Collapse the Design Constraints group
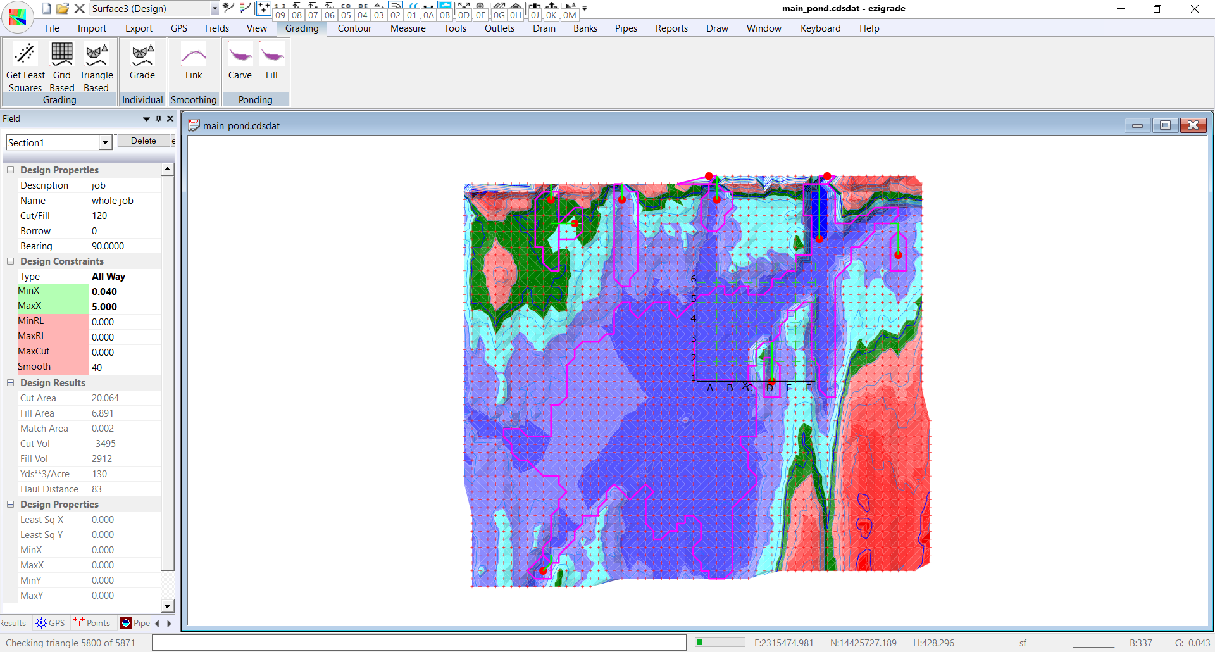Screen dimensions: 1215x652 coord(11,261)
